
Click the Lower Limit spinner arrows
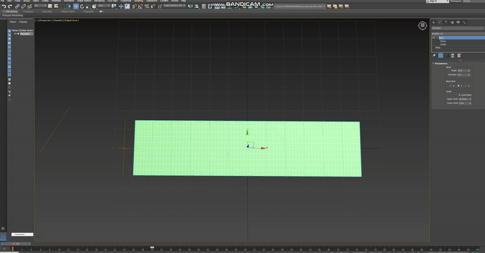click(470, 103)
